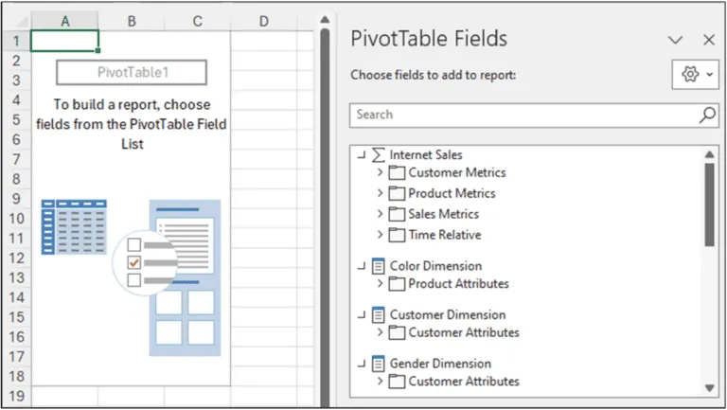Click the PivotTable1 placeholder box
This screenshot has width=727, height=410.
(x=131, y=72)
